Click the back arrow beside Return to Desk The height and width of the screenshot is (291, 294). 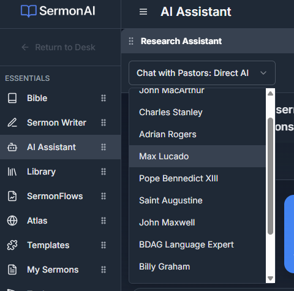point(25,47)
